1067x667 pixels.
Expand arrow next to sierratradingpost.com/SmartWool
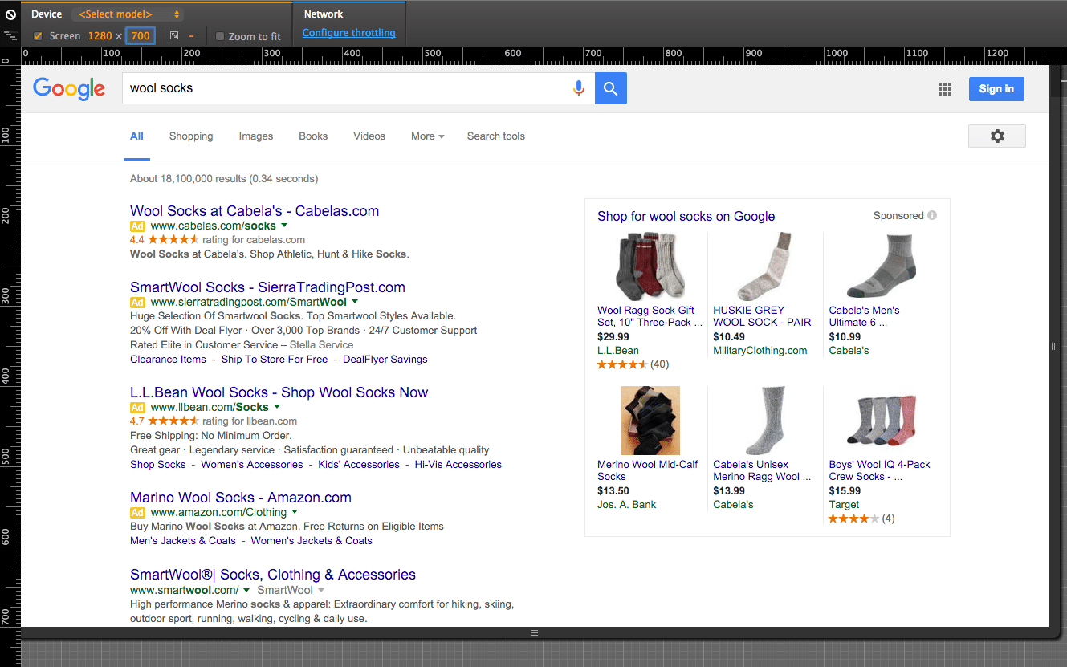pyautogui.click(x=355, y=303)
